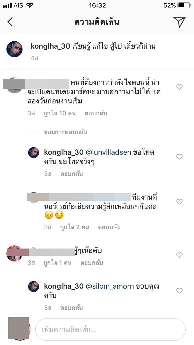The image size is (194, 345).
Task: Like the comment about Denmark cancellation
Action: click(180, 87)
